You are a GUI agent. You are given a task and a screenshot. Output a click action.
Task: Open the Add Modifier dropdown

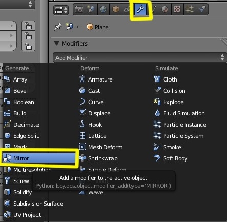(x=140, y=58)
